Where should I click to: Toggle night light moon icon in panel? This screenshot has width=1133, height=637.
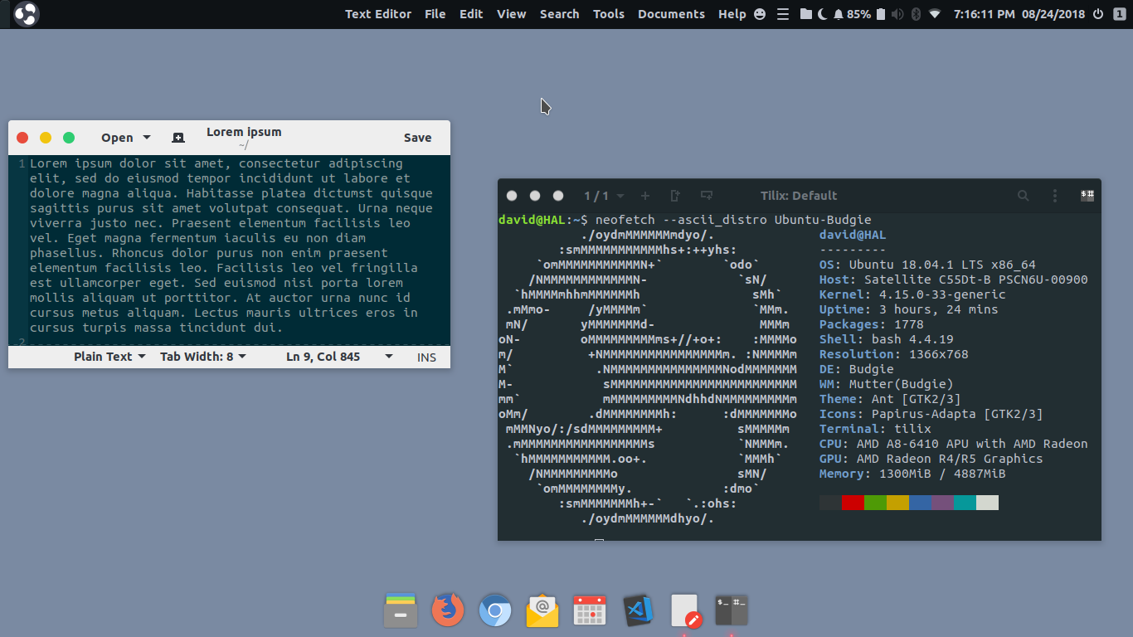tap(822, 14)
